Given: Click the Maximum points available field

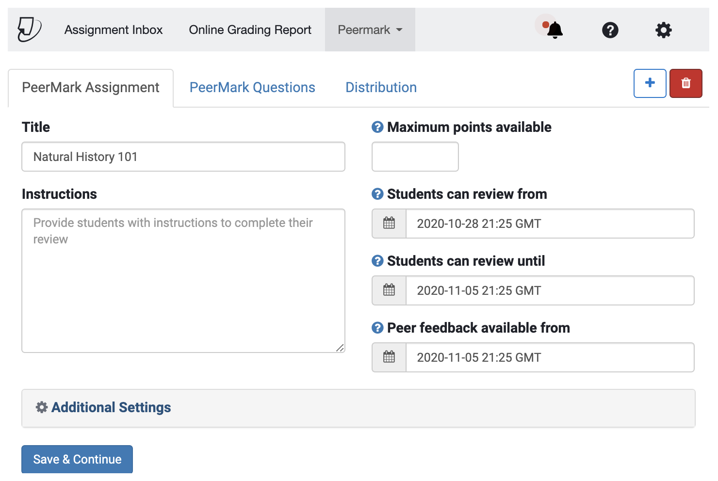Looking at the screenshot, I should click(415, 157).
